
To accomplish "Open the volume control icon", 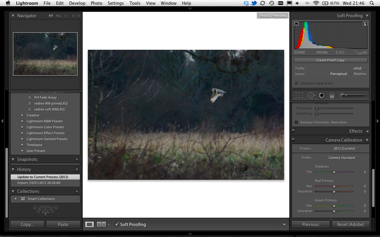I will coord(298,3).
